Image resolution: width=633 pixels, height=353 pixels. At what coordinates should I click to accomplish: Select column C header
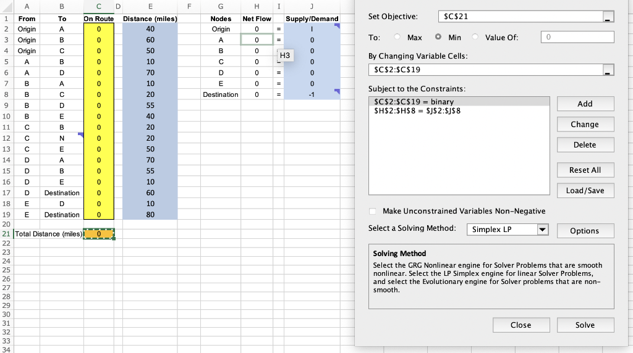[x=99, y=6]
